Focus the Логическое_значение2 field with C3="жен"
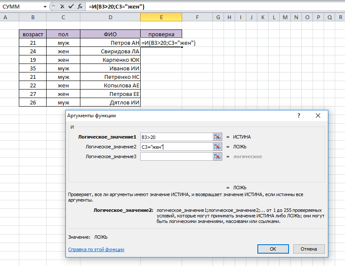Screen dimensions: 345x266 (177, 147)
